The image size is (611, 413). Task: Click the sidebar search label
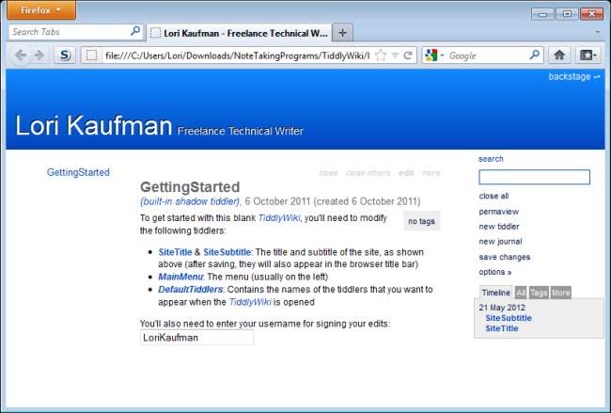(x=491, y=159)
